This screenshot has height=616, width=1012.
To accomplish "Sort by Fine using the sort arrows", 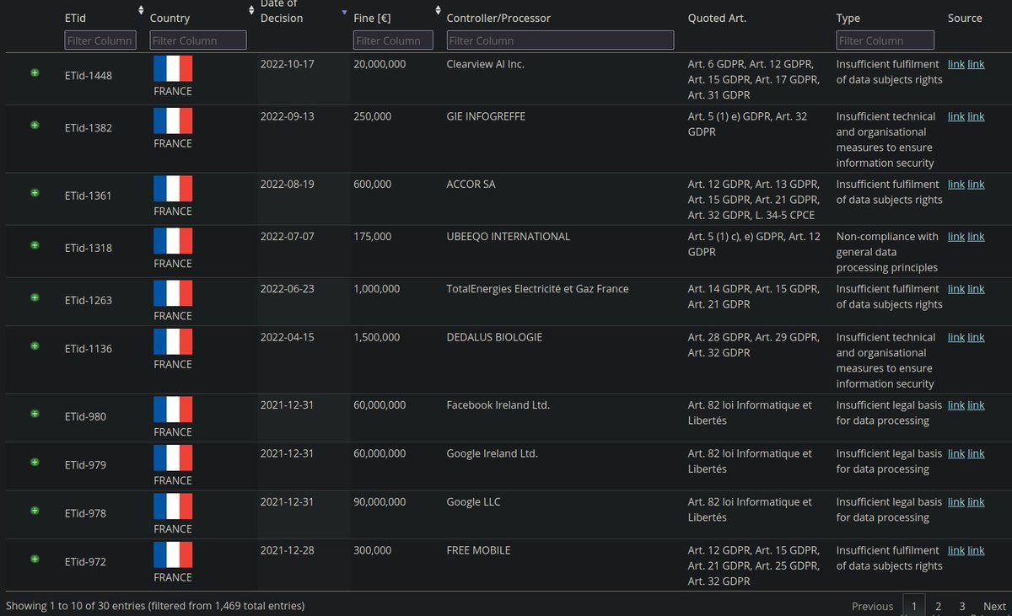I will 438,10.
